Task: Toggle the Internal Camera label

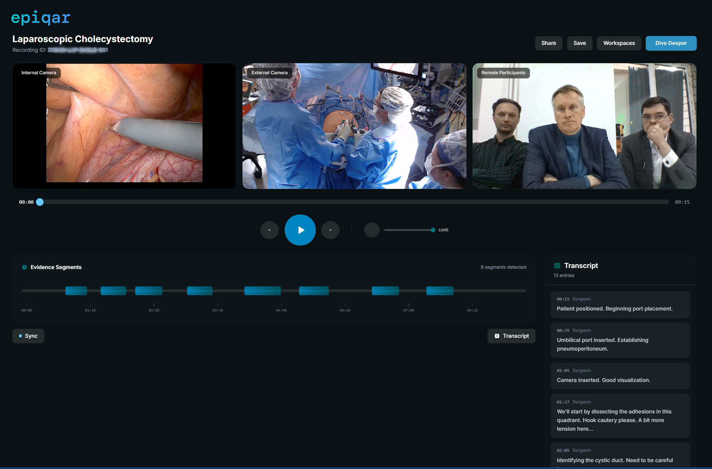Action: click(x=39, y=73)
